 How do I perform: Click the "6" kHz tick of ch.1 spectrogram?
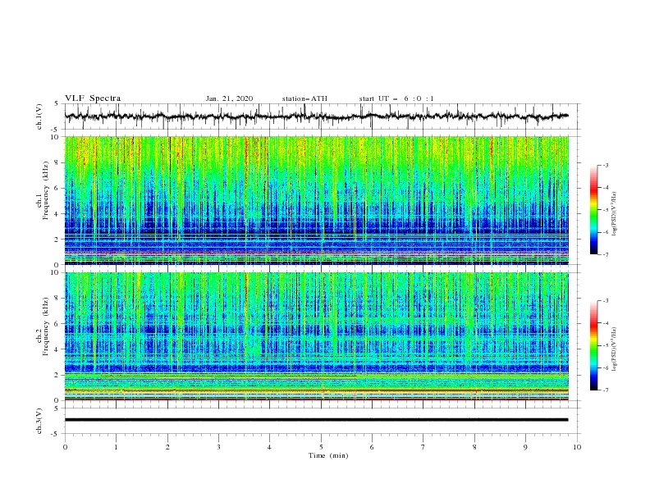point(57,188)
